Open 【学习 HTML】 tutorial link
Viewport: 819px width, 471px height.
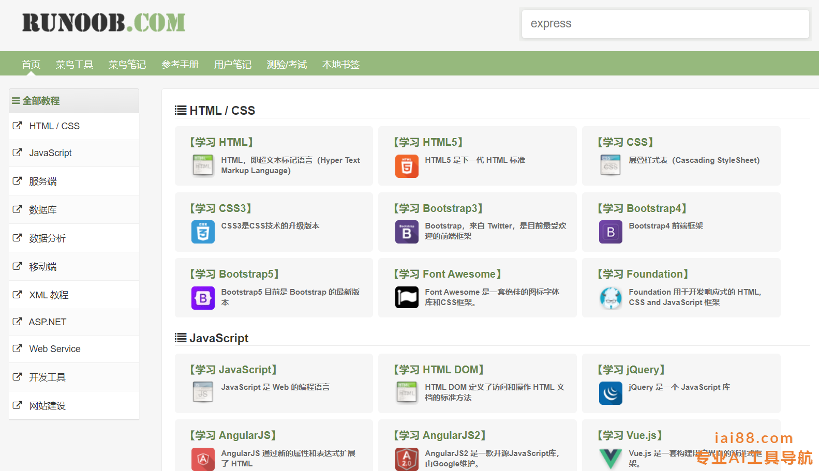coord(221,142)
